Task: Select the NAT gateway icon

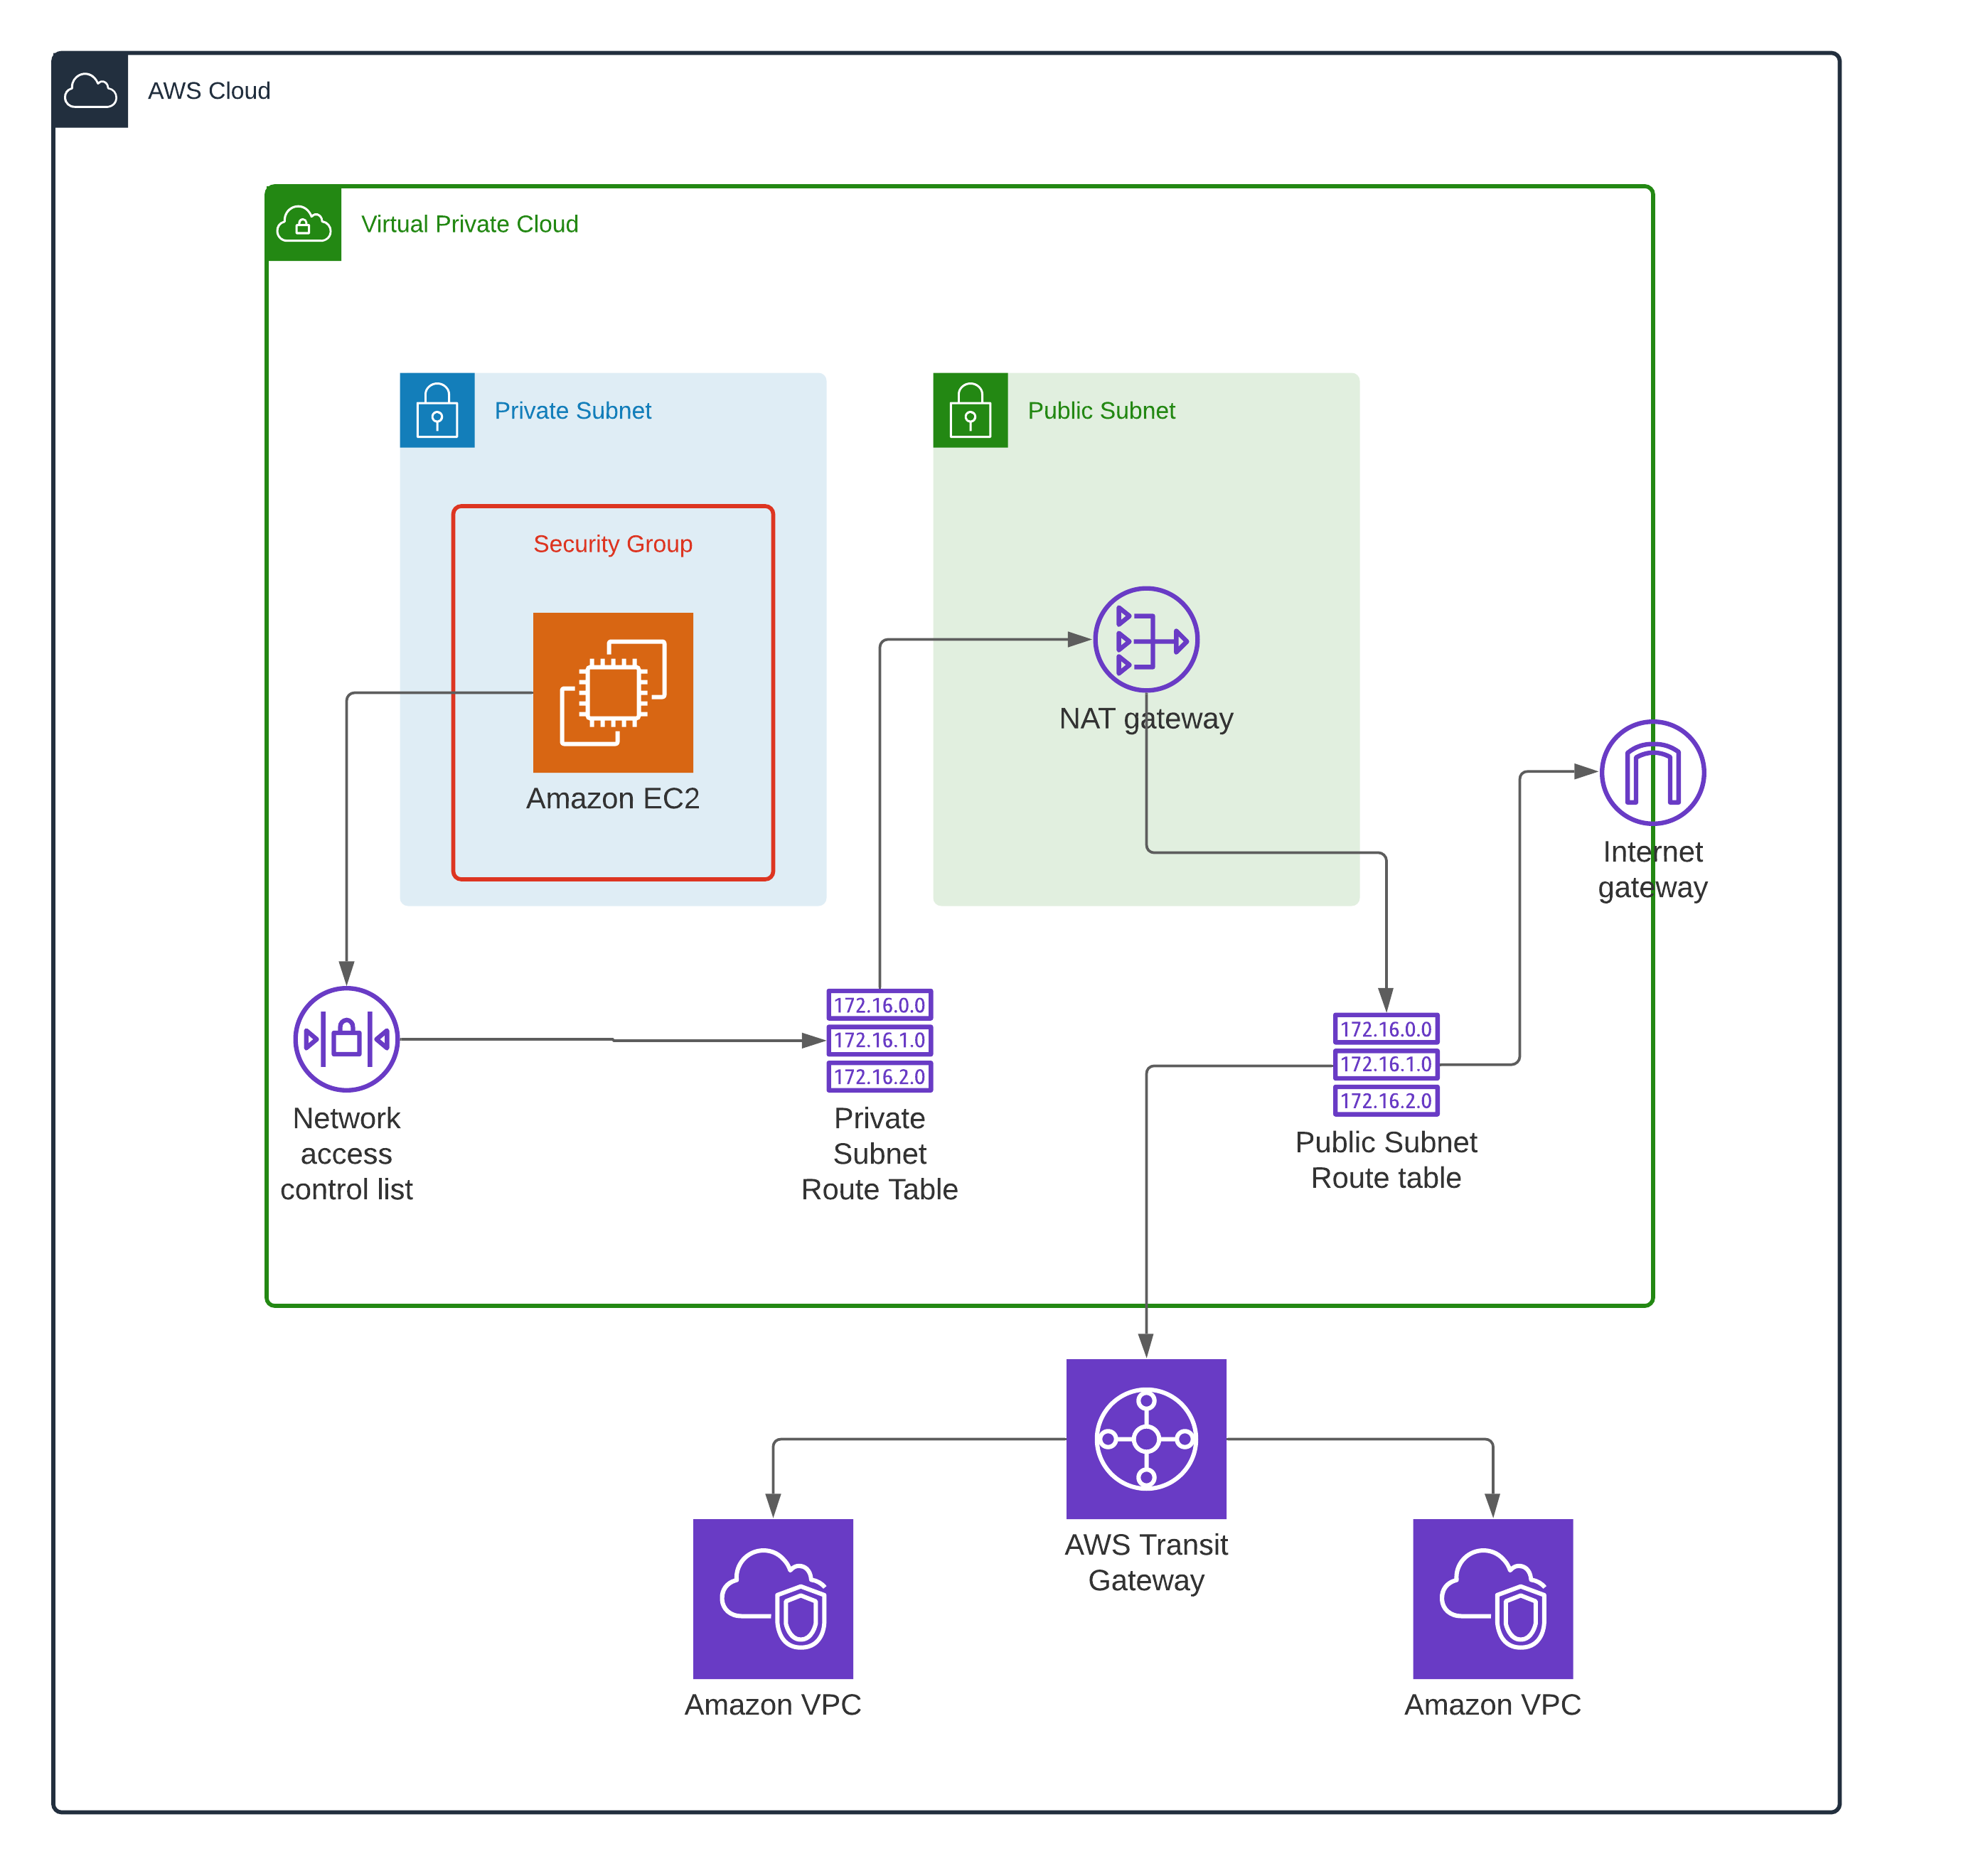Action: point(1145,639)
